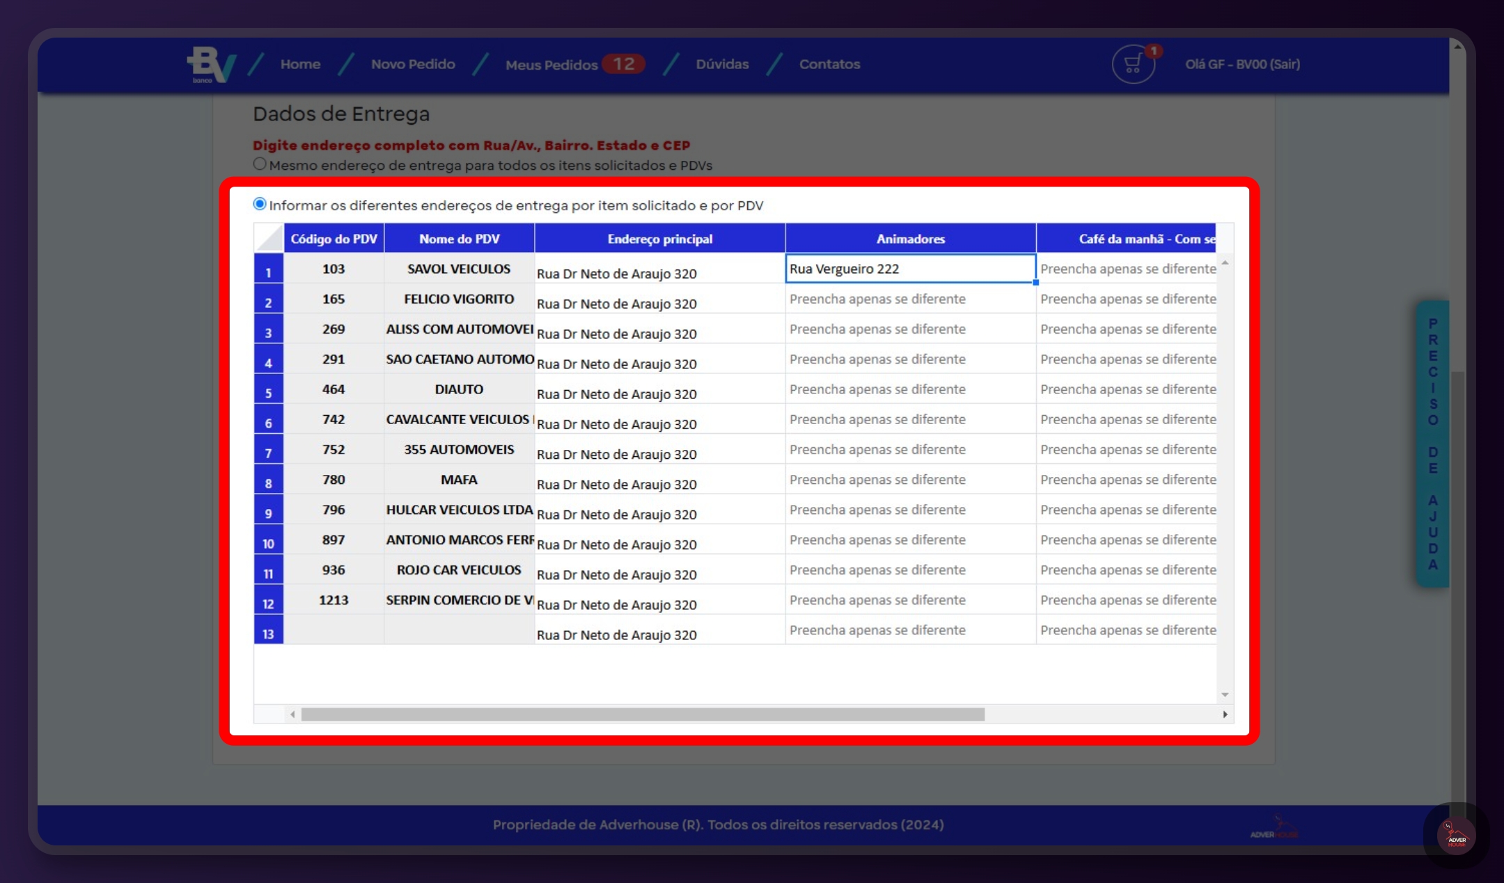The height and width of the screenshot is (883, 1504).
Task: Click PDV name 'SERPIN COMERCIO DE V'
Action: click(460, 600)
